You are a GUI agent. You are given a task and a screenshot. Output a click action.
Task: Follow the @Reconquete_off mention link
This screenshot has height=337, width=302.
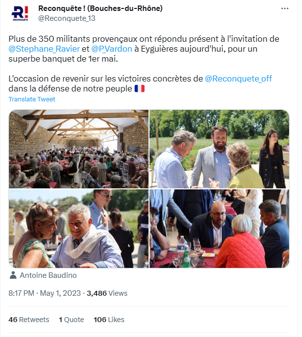(238, 79)
